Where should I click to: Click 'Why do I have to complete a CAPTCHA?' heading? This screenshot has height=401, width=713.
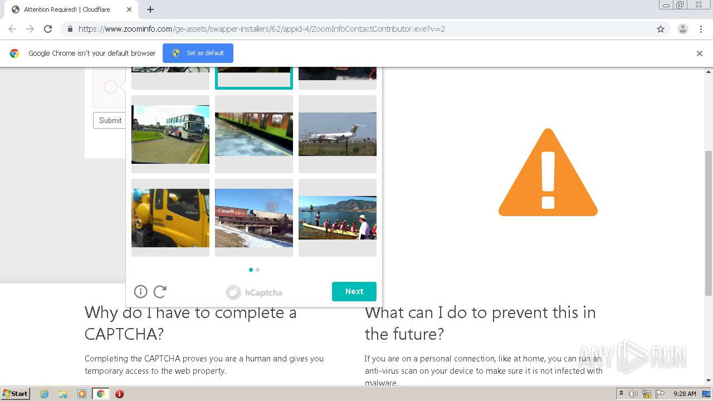pos(191,323)
